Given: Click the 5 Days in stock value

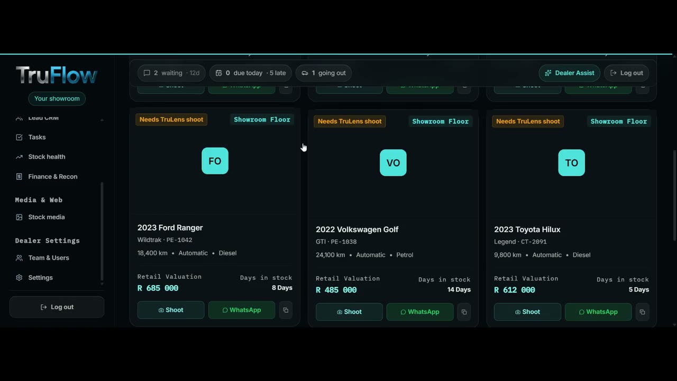Looking at the screenshot, I should pyautogui.click(x=639, y=290).
